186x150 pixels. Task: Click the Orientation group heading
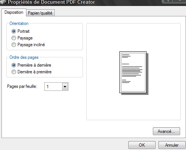point(19,23)
